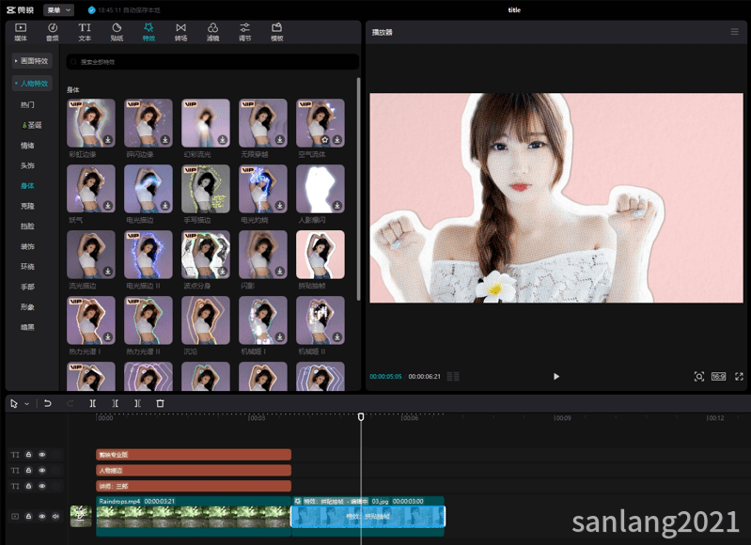This screenshot has width=751, height=545.
Task: Switch to the 转场 tab
Action: point(181,32)
